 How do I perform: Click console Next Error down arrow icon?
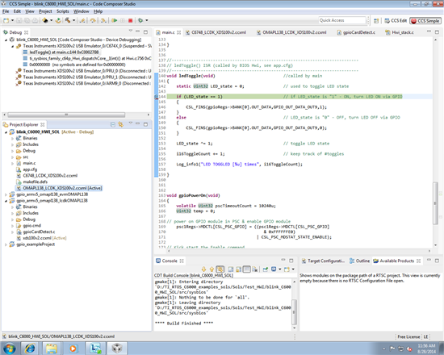click(203, 269)
